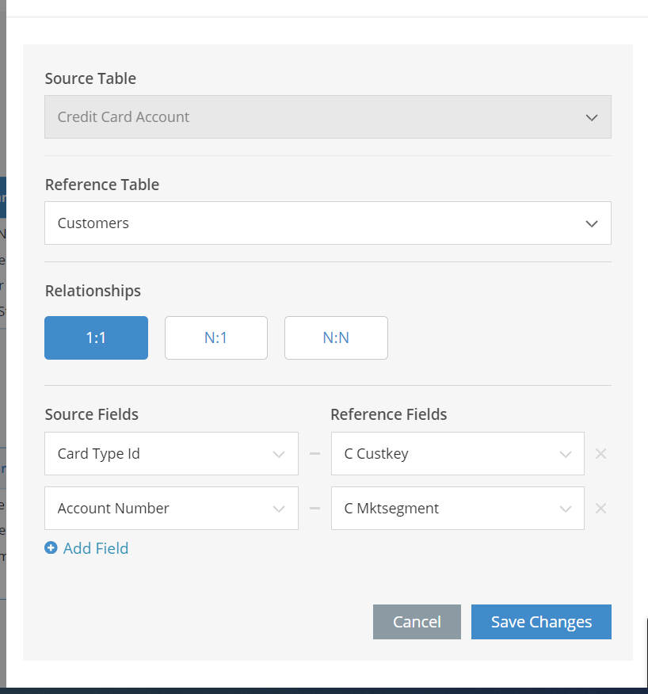This screenshot has width=648, height=694.
Task: Select the N:1 relationship option
Action: [215, 337]
